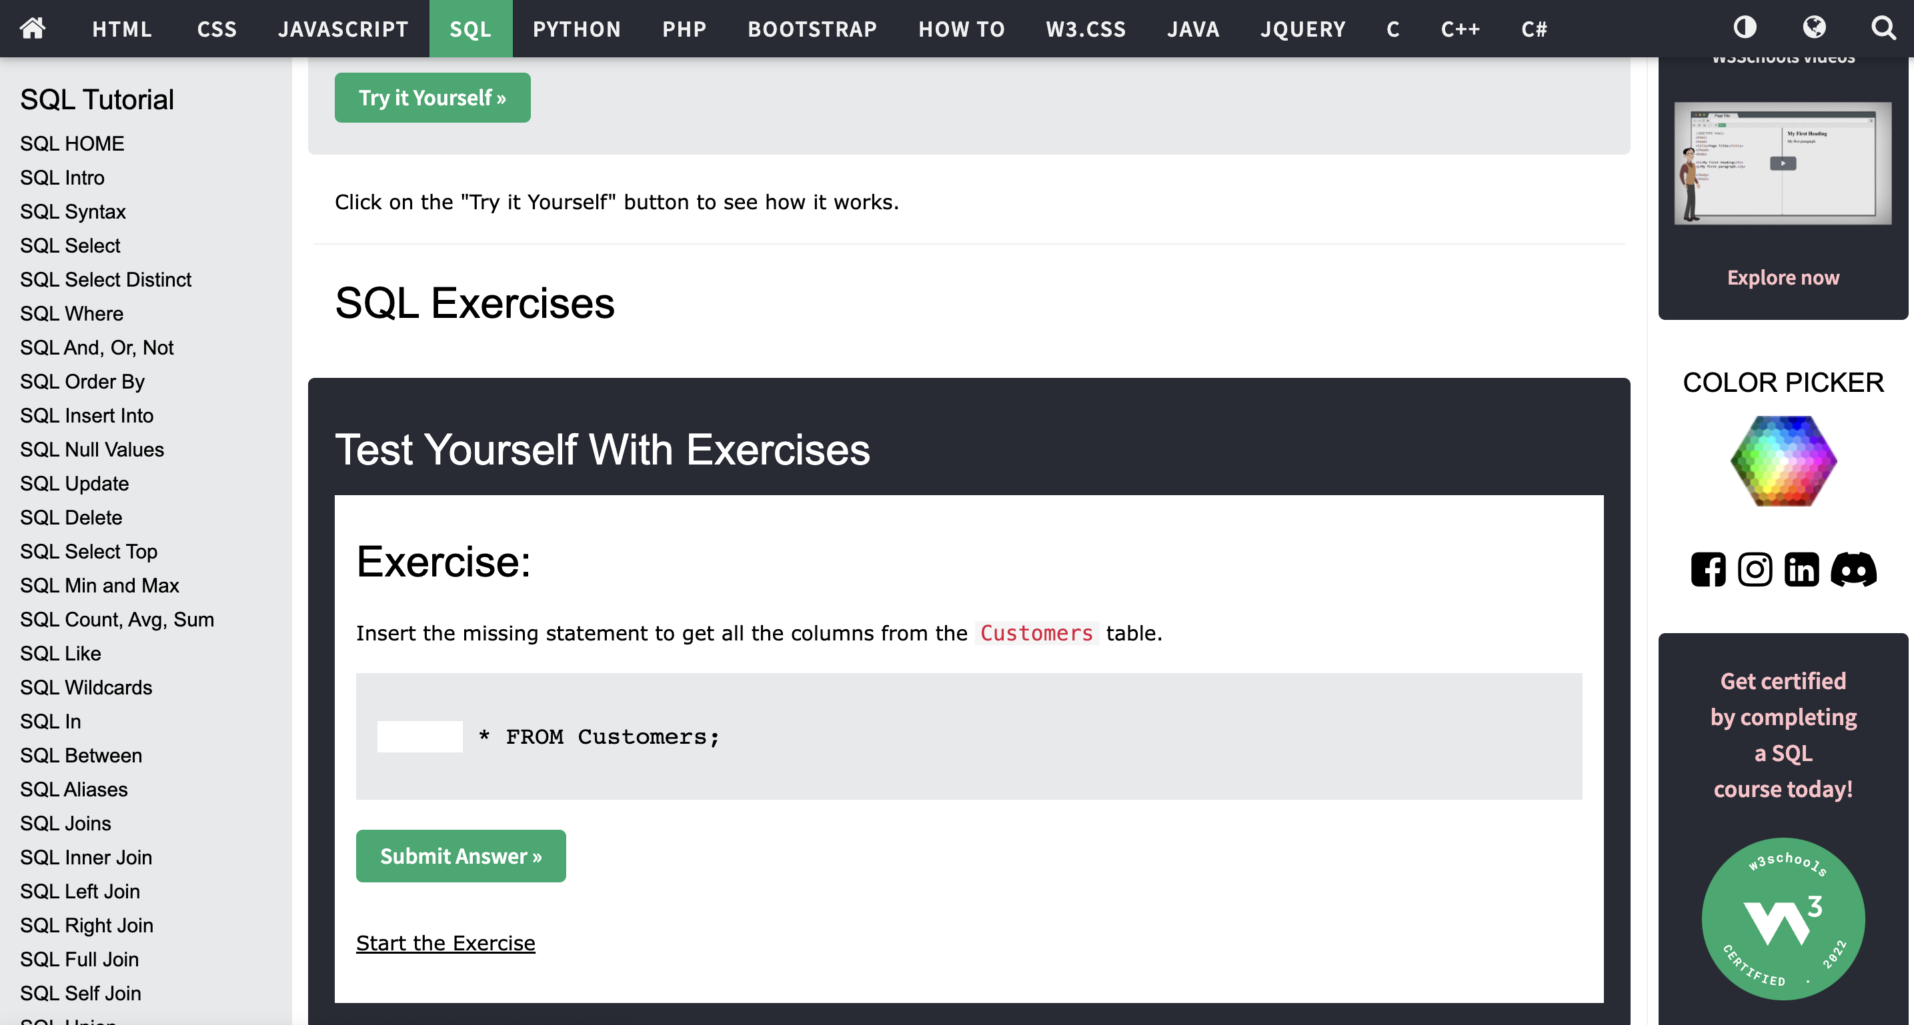Open the Facebook social icon
This screenshot has height=1025, width=1914.
(1708, 570)
